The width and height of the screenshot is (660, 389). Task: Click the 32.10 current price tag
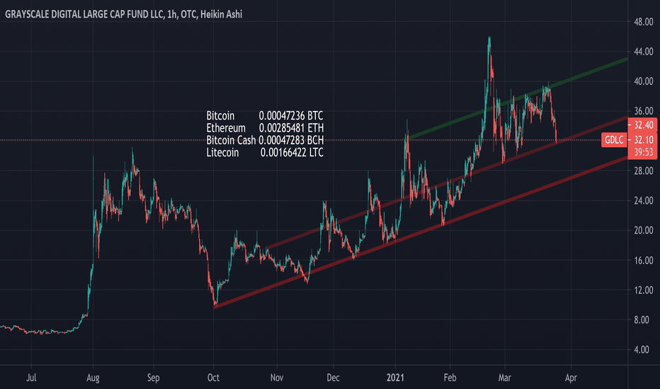[x=642, y=140]
